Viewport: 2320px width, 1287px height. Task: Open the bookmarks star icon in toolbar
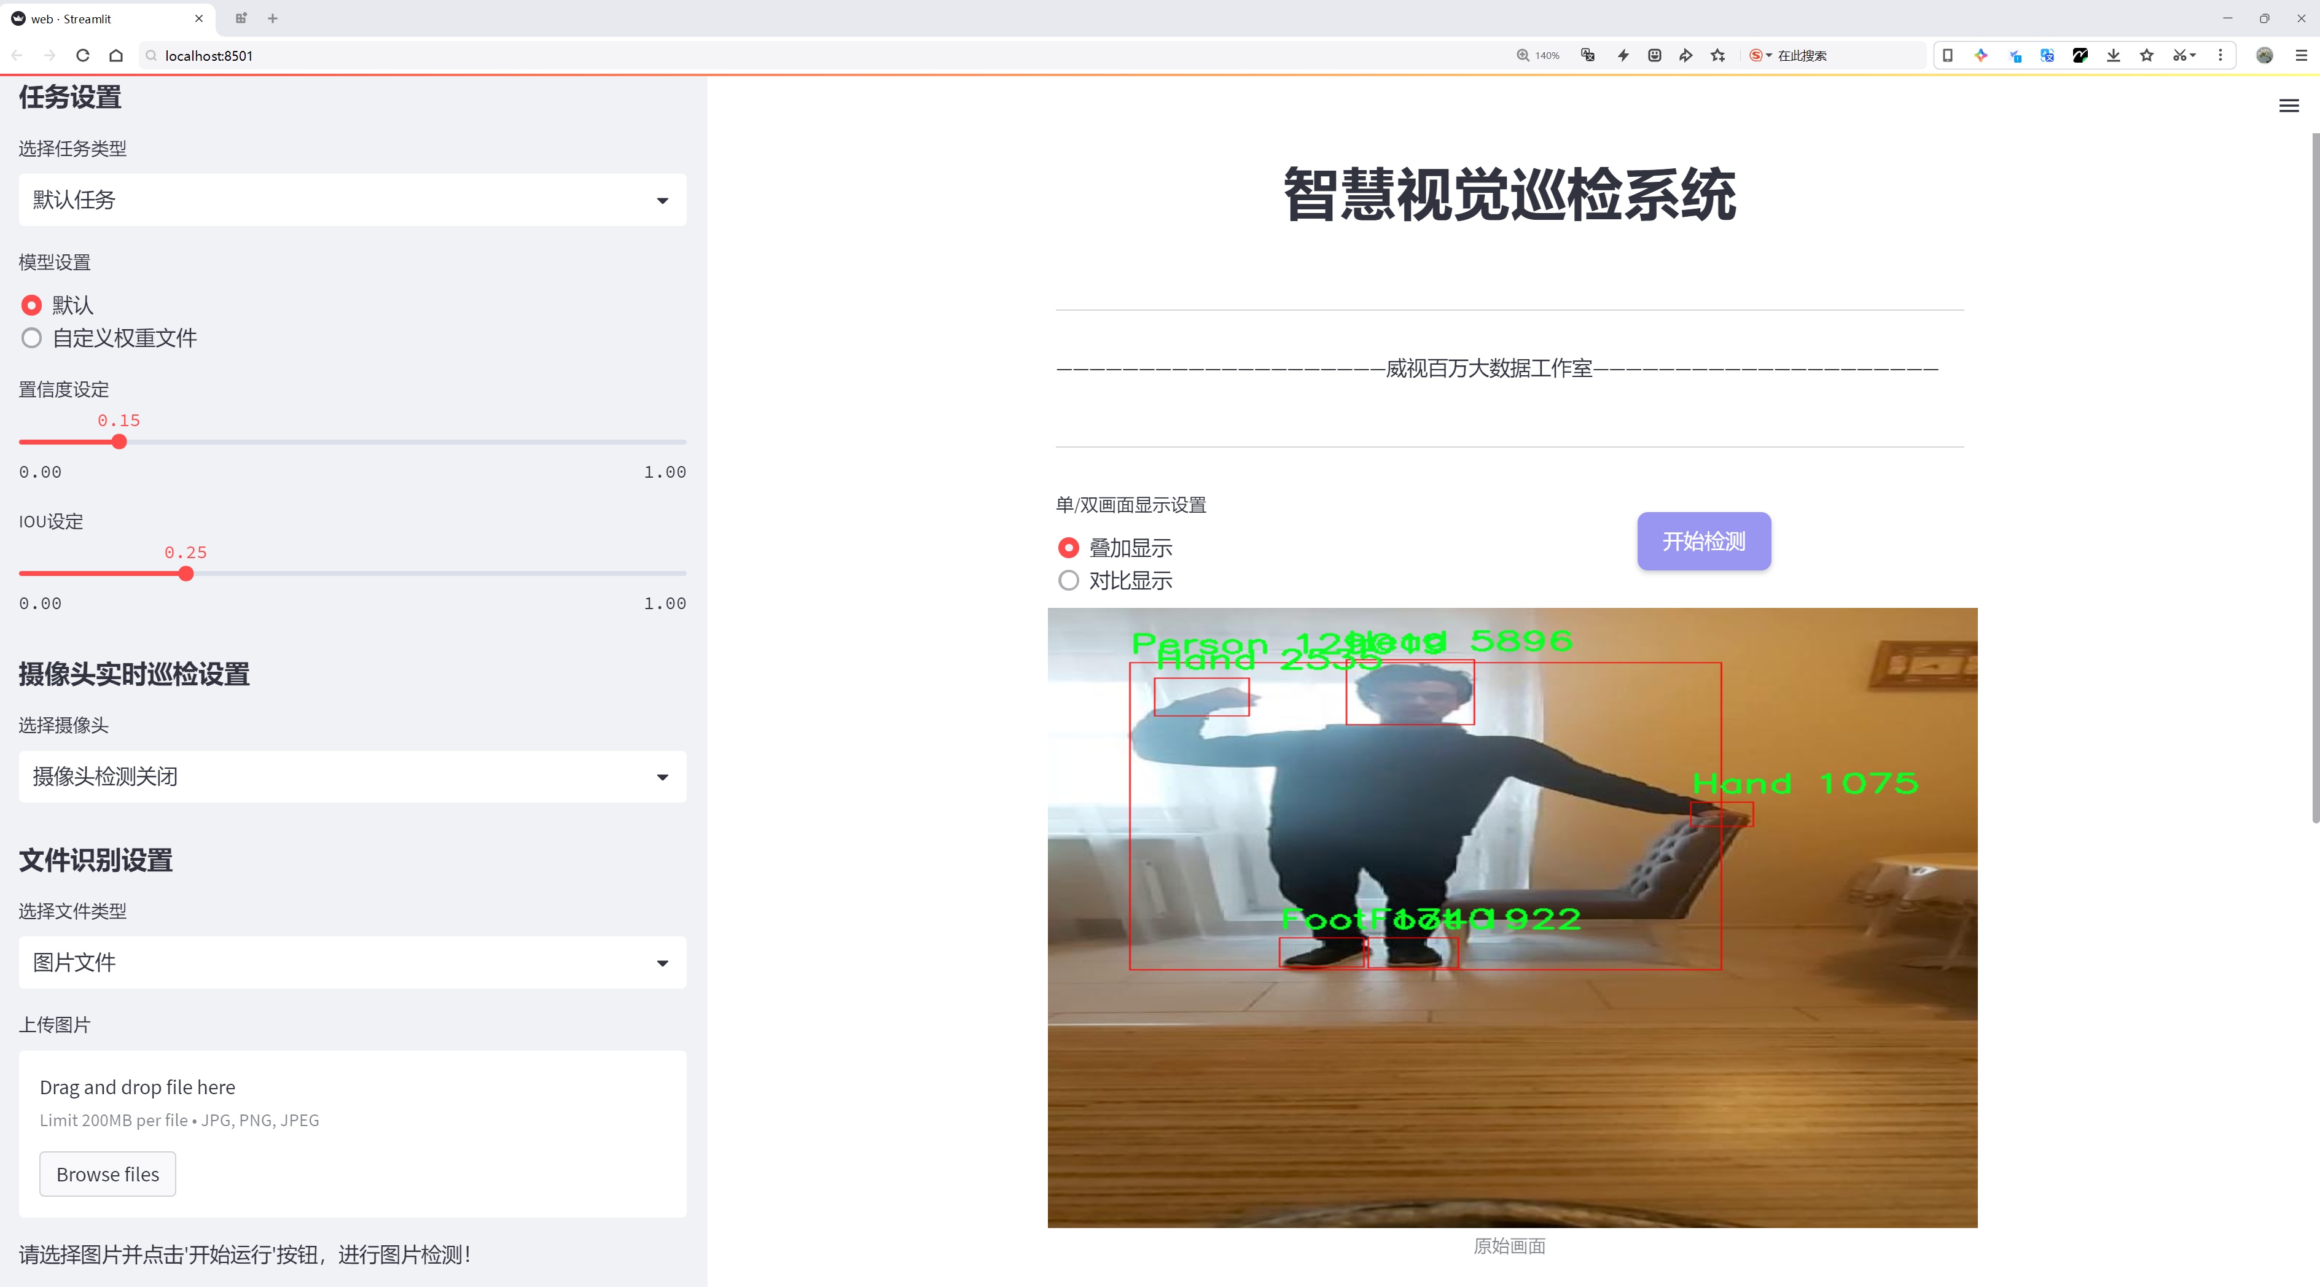(x=2147, y=56)
